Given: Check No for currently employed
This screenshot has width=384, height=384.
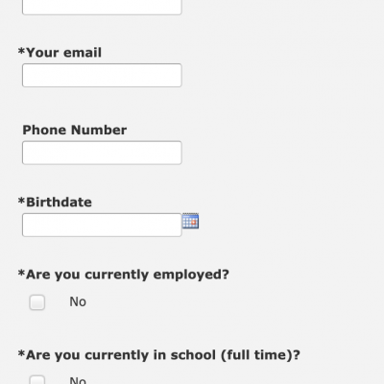Looking at the screenshot, I should coord(37,302).
